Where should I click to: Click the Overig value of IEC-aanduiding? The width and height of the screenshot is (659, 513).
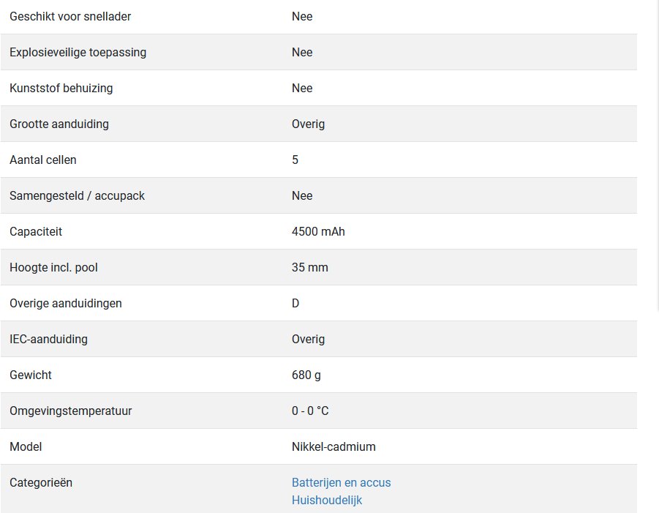click(308, 340)
